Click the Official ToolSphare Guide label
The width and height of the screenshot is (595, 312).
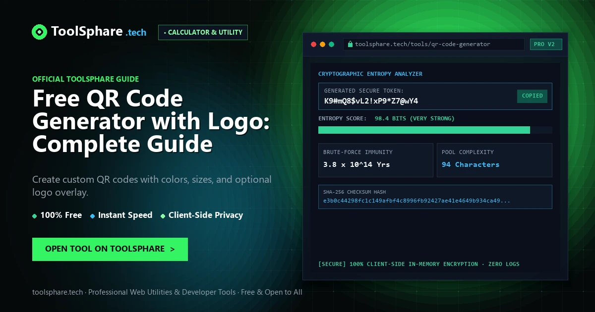coord(85,79)
